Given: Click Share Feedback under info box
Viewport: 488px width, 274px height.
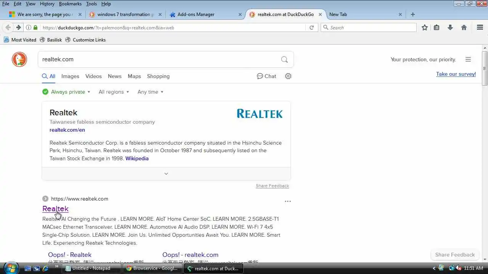Looking at the screenshot, I should pyautogui.click(x=272, y=186).
